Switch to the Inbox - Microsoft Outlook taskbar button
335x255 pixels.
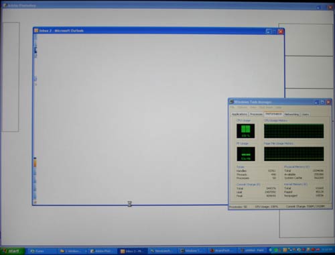pos(133,251)
